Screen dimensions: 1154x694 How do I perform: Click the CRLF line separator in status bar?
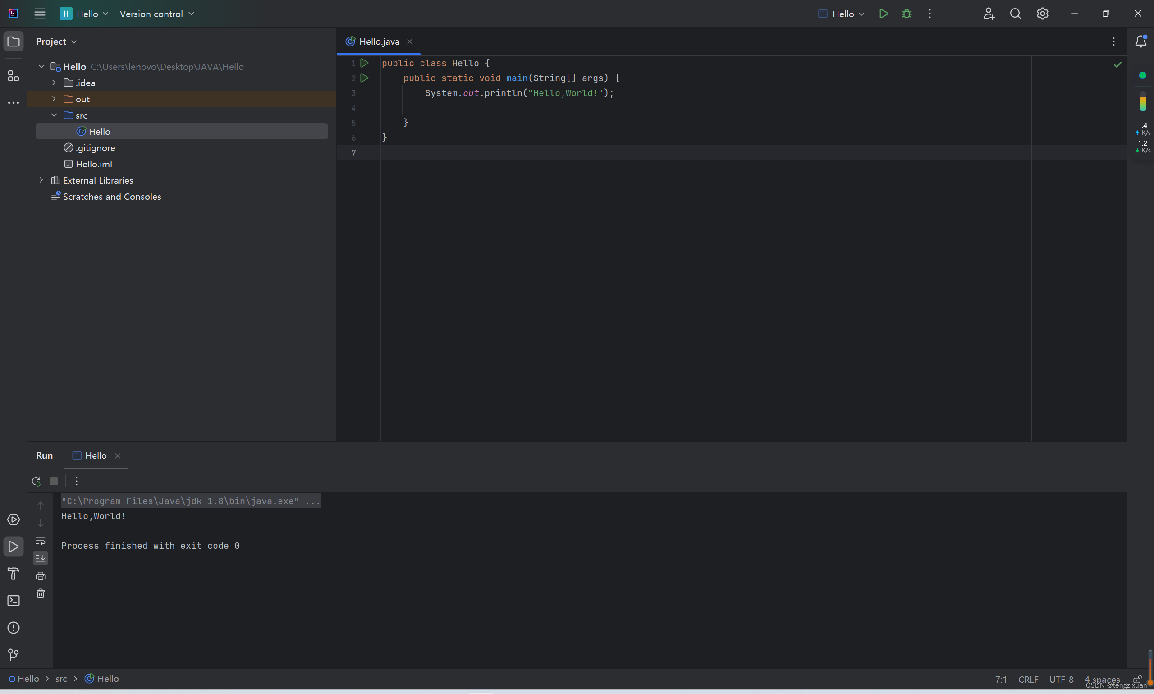pos(1028,679)
